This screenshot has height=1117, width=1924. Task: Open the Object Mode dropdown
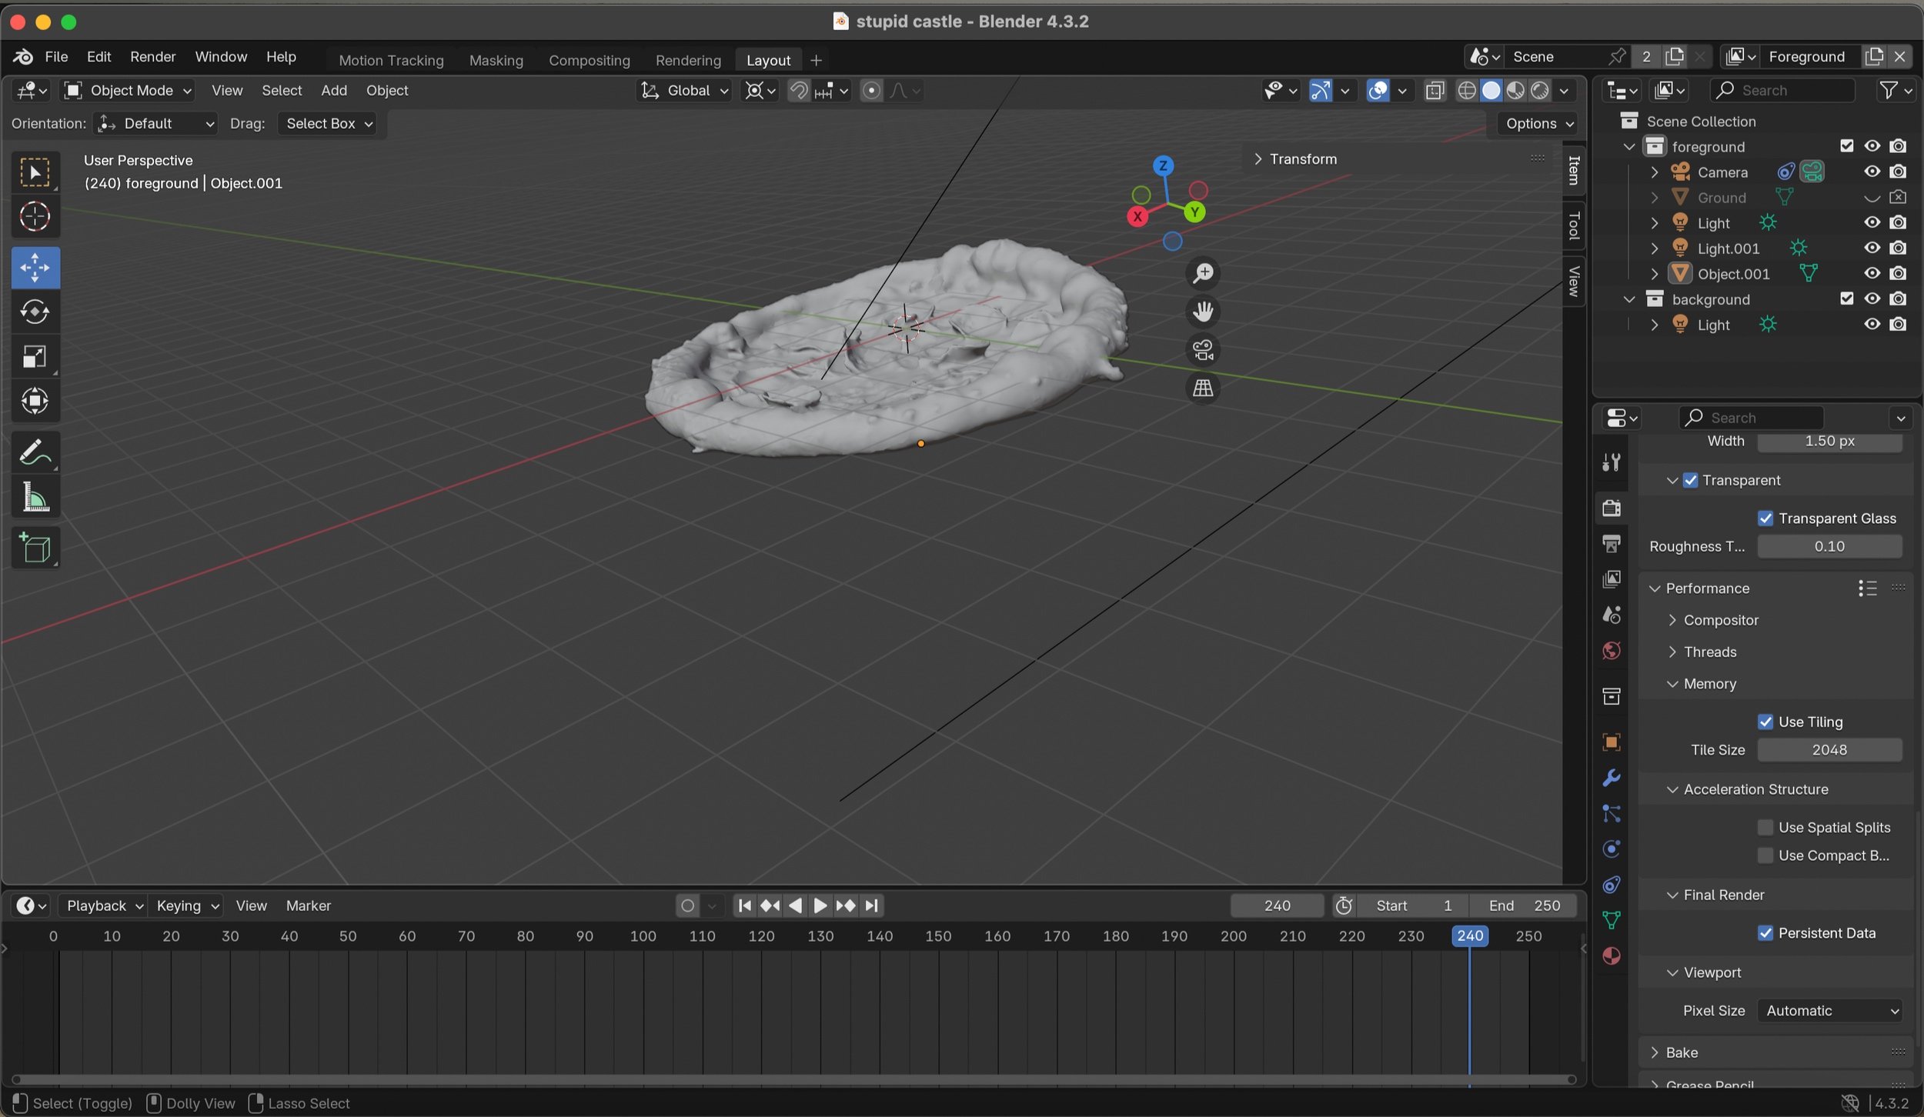[129, 91]
